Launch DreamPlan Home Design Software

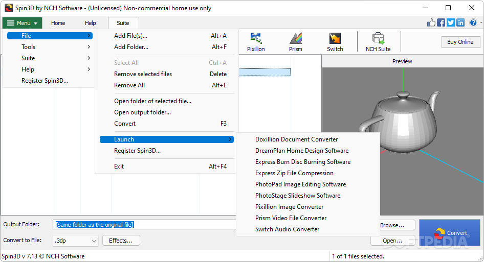pyautogui.click(x=308, y=151)
